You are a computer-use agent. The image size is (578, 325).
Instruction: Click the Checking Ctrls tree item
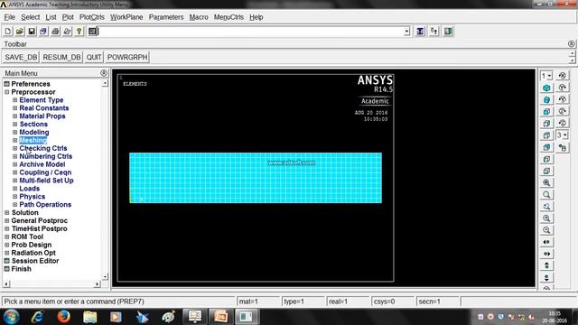tap(43, 148)
